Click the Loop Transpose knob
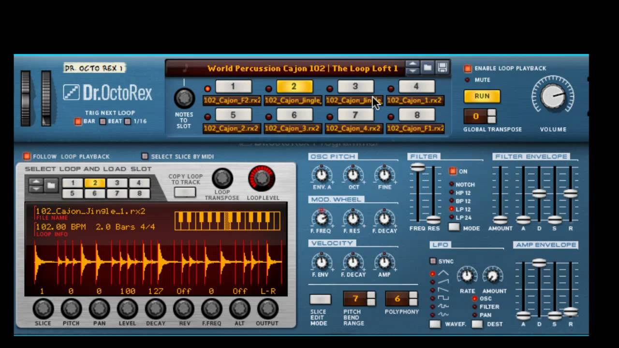Image resolution: width=619 pixels, height=348 pixels. point(222,178)
